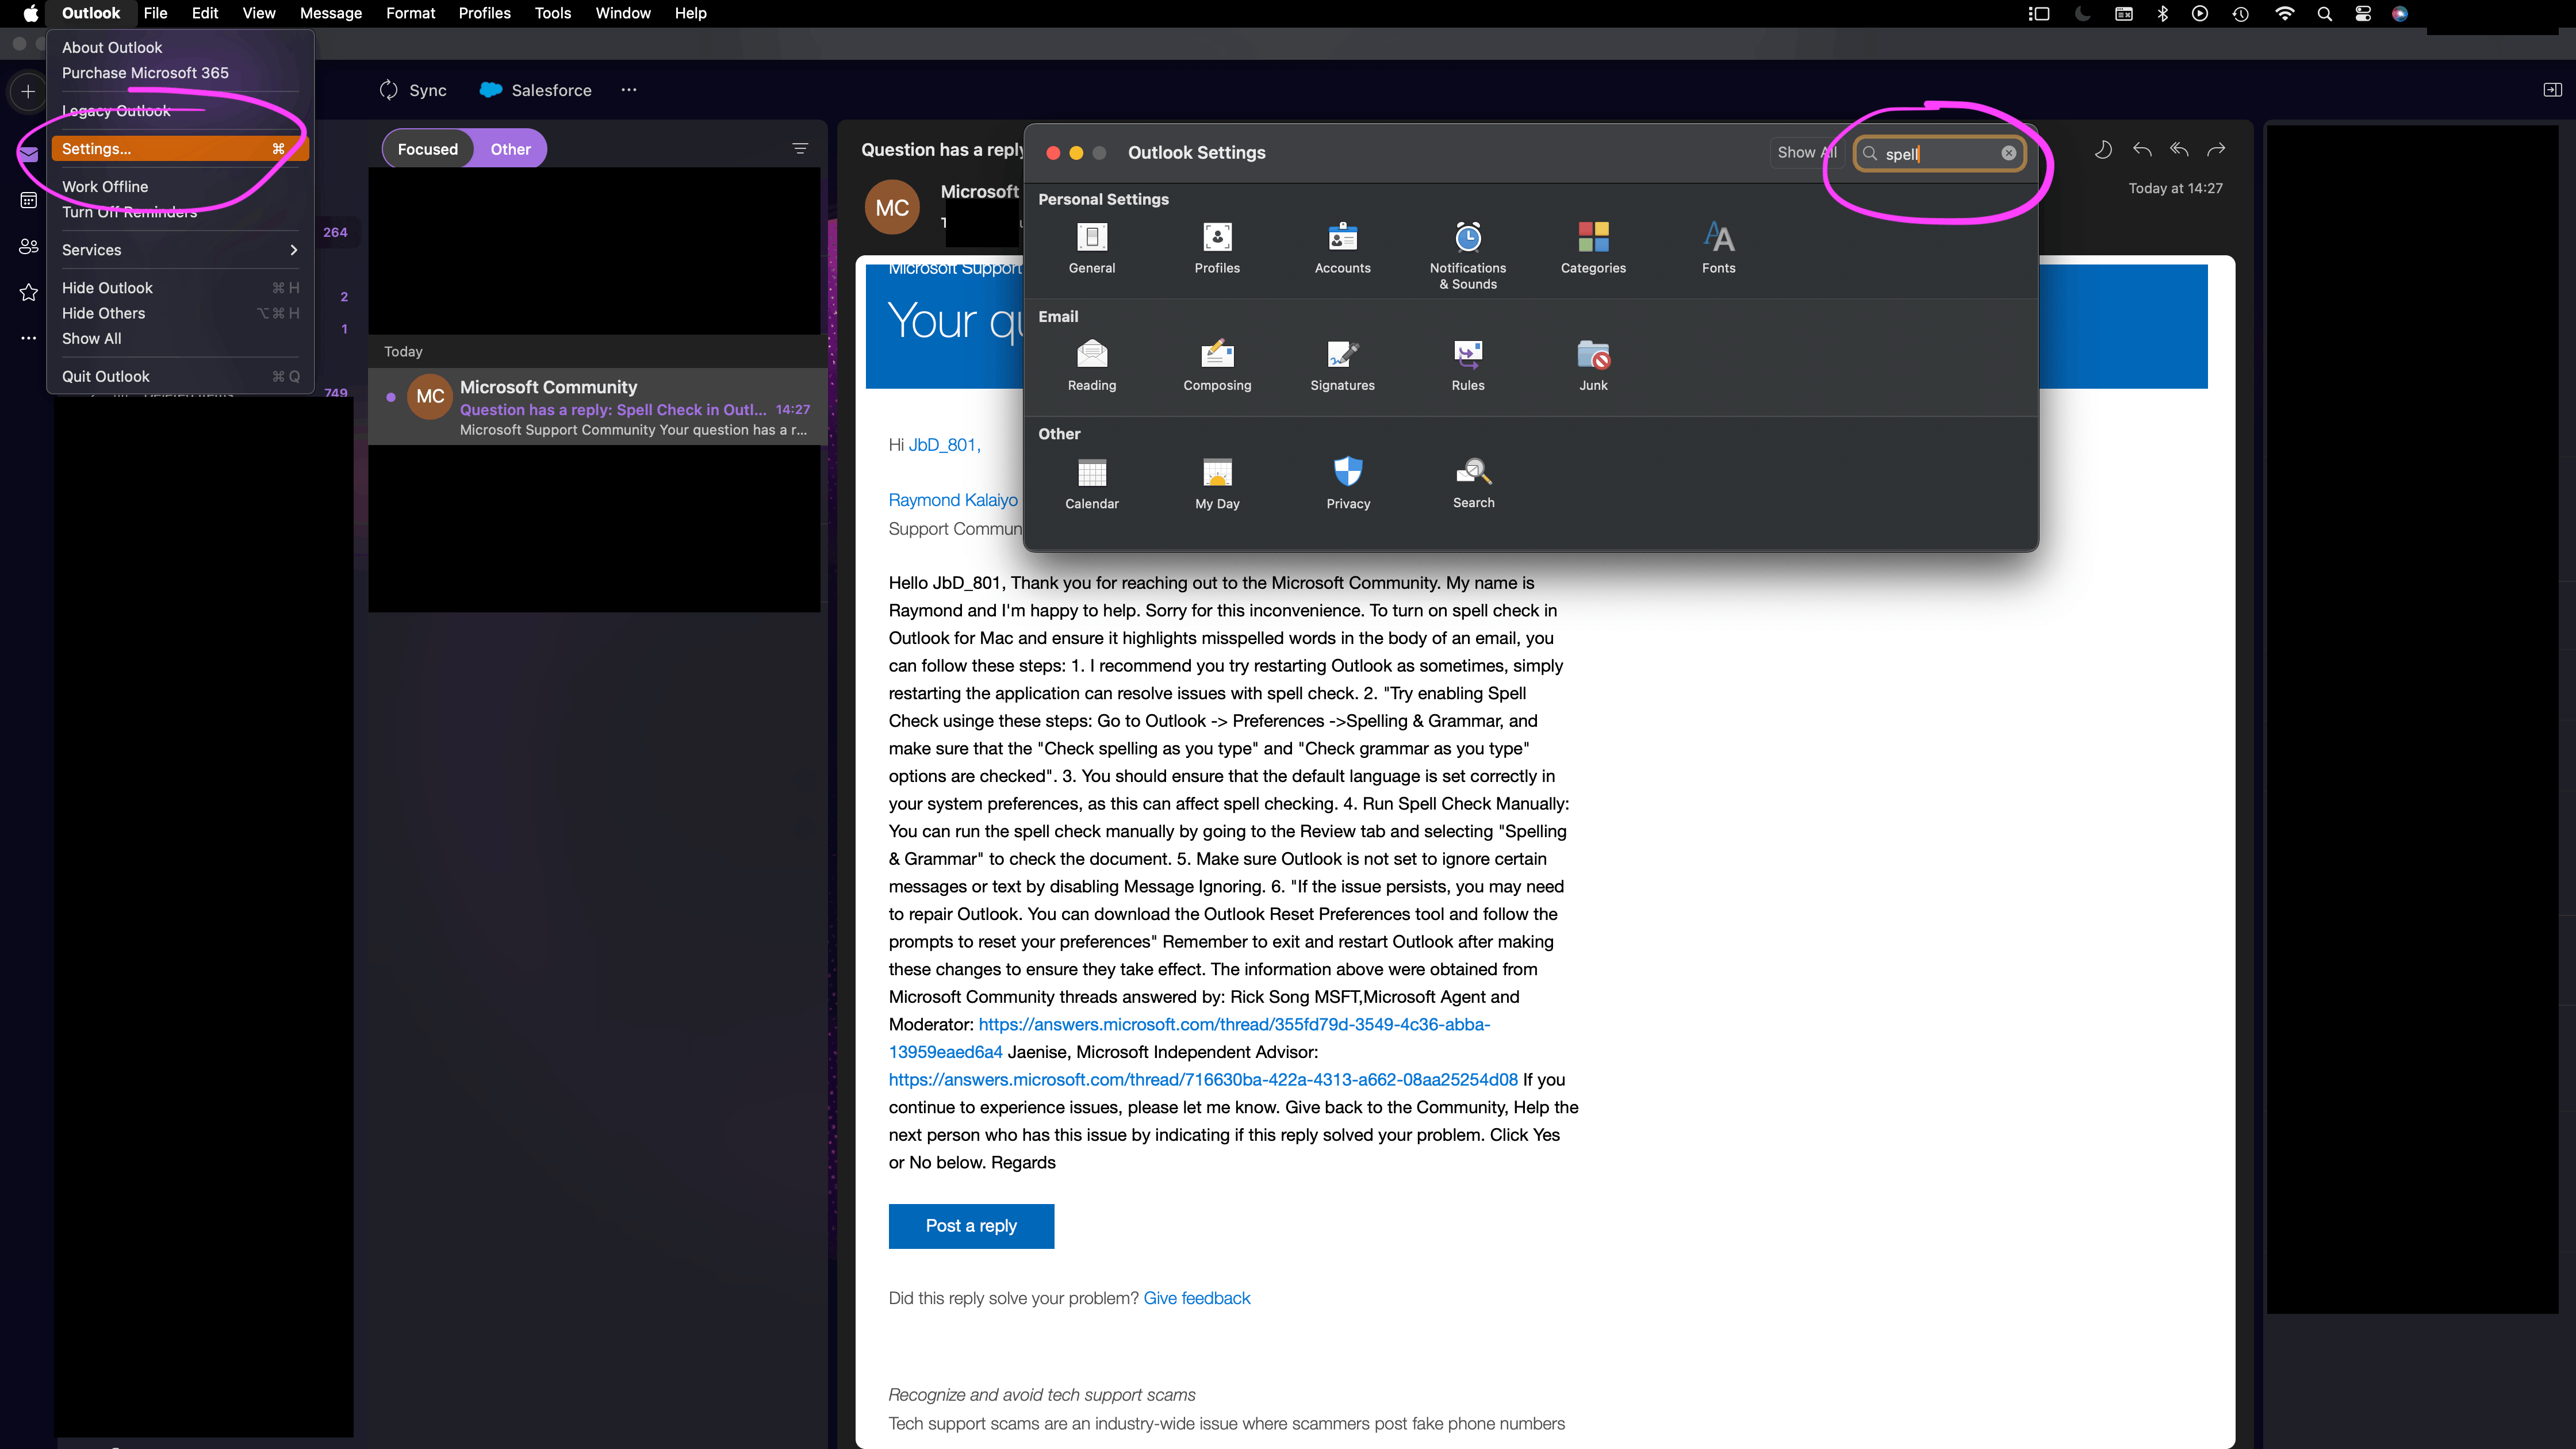Click Show All in settings

1806,152
